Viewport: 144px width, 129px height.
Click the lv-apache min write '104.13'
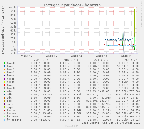click(75, 120)
